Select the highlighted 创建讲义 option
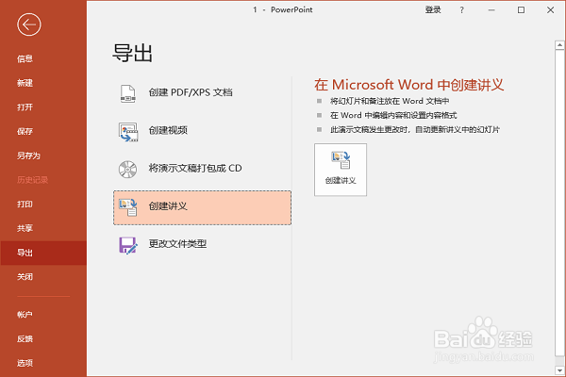The width and height of the screenshot is (566, 377). tap(202, 207)
